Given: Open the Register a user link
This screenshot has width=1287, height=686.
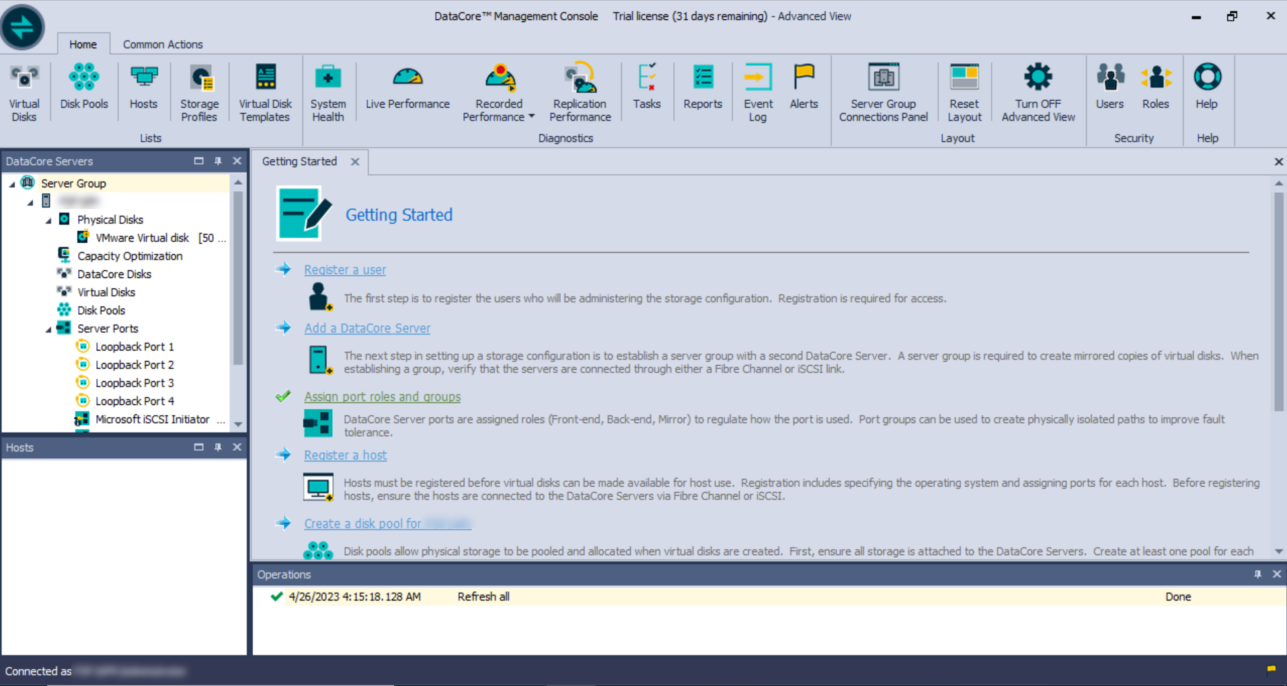Looking at the screenshot, I should pyautogui.click(x=345, y=269).
